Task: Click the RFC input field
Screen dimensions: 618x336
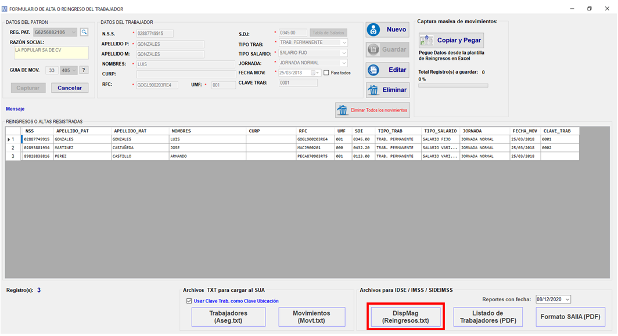Action: [x=157, y=85]
